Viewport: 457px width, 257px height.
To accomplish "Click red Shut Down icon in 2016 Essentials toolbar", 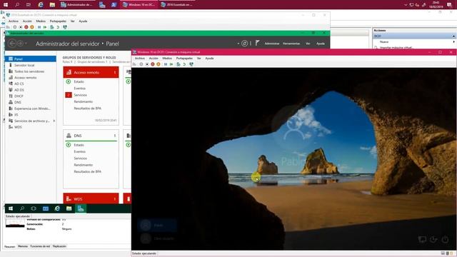I will click(x=26, y=27).
